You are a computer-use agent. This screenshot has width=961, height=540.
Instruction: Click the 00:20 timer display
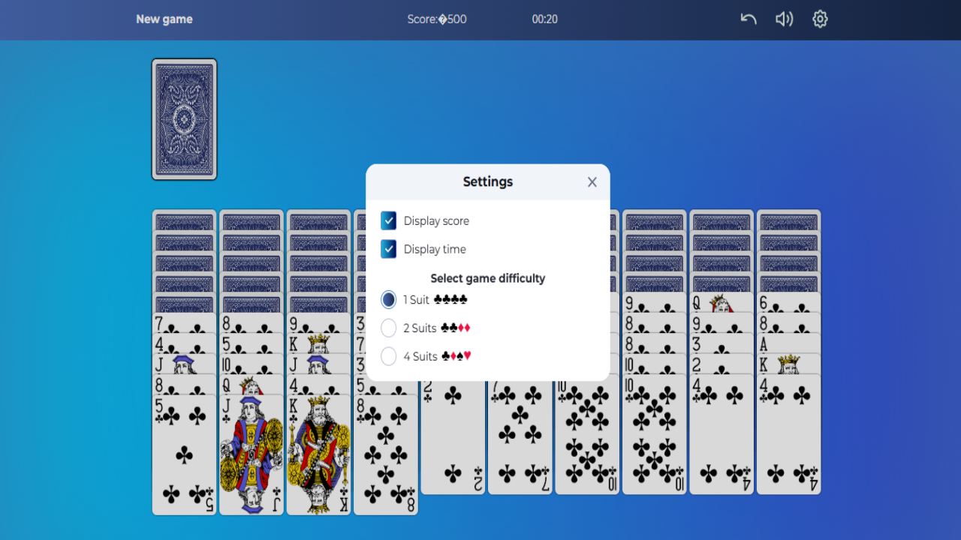pyautogui.click(x=544, y=19)
